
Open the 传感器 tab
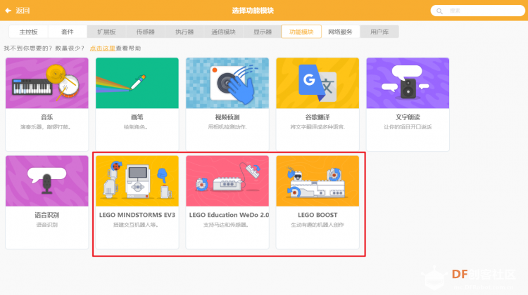click(146, 32)
